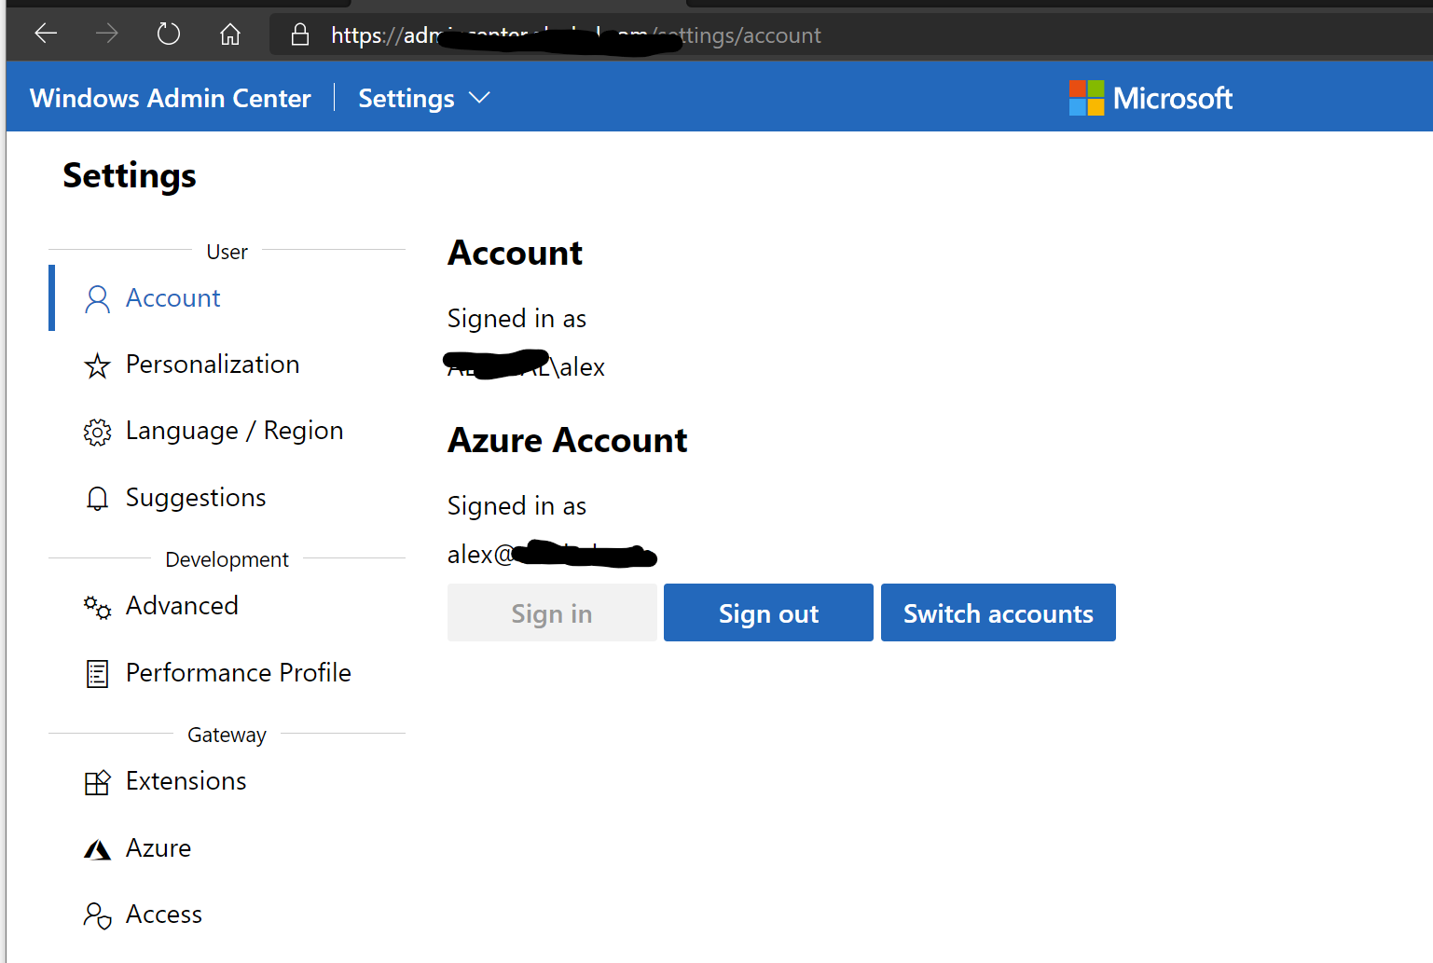This screenshot has width=1433, height=963.
Task: Select the Advanced gears icon
Action: click(x=97, y=607)
